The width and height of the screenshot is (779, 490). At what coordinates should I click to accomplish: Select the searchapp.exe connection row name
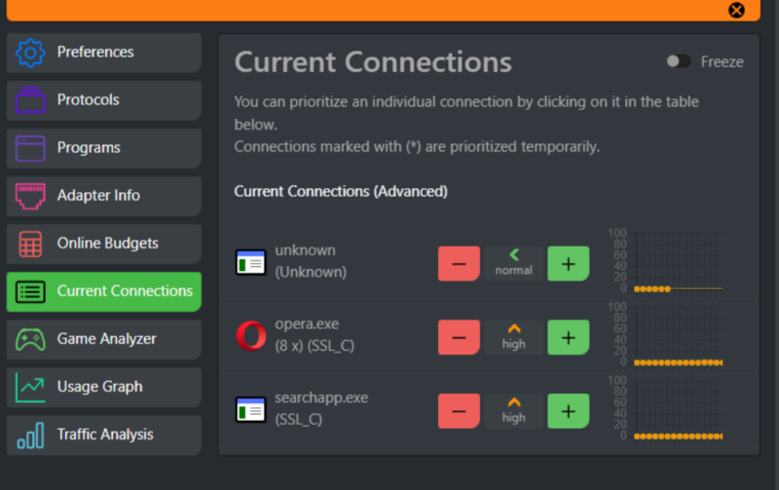pyautogui.click(x=321, y=397)
